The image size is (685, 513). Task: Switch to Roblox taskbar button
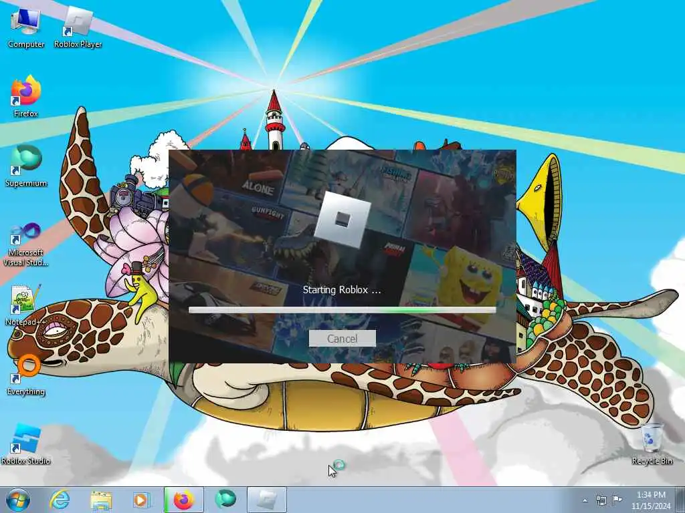[x=267, y=500]
